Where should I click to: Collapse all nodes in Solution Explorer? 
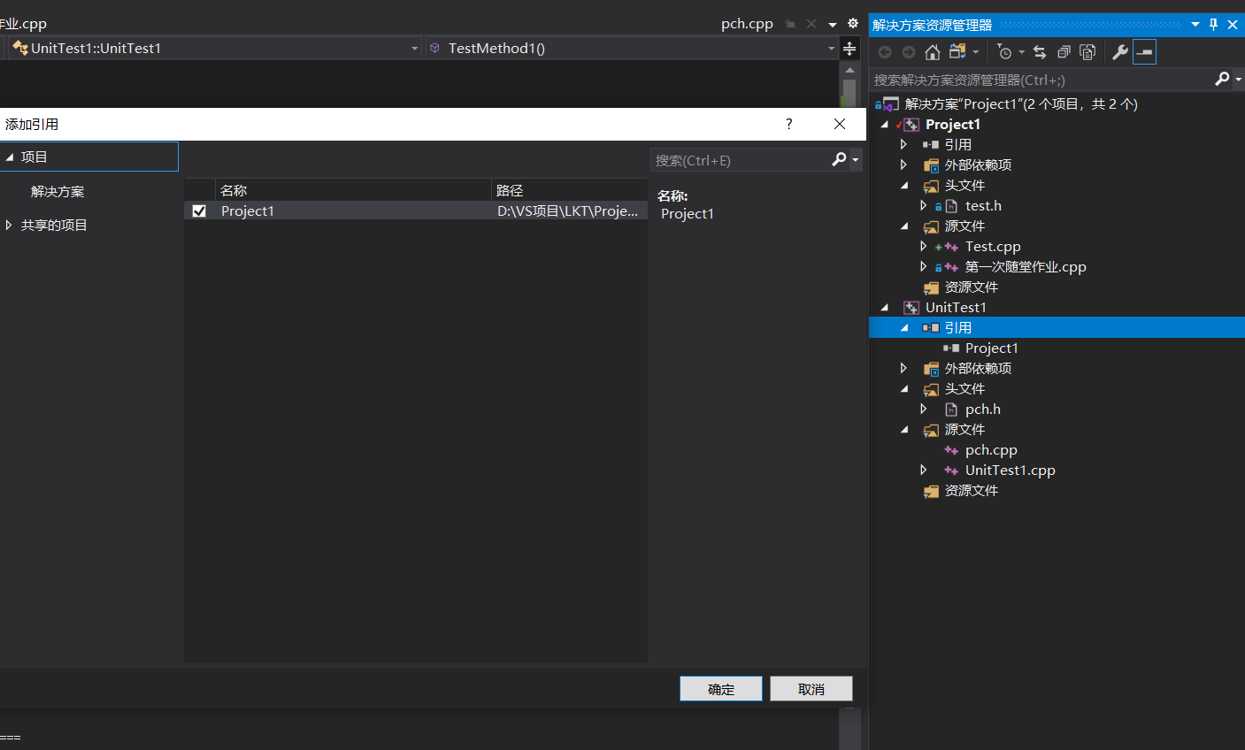tap(1064, 52)
